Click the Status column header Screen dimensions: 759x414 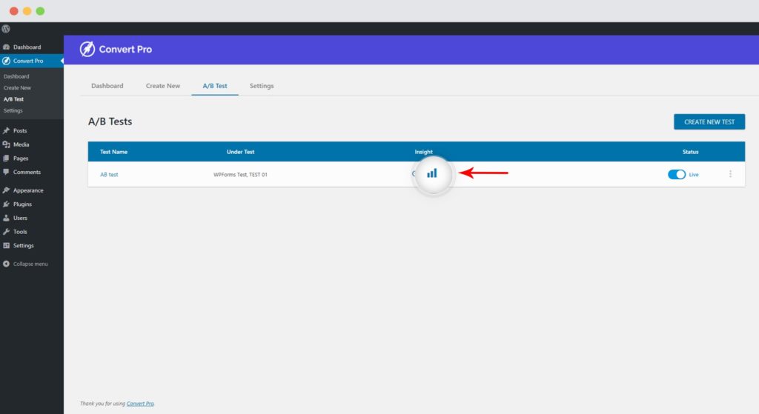(x=691, y=152)
